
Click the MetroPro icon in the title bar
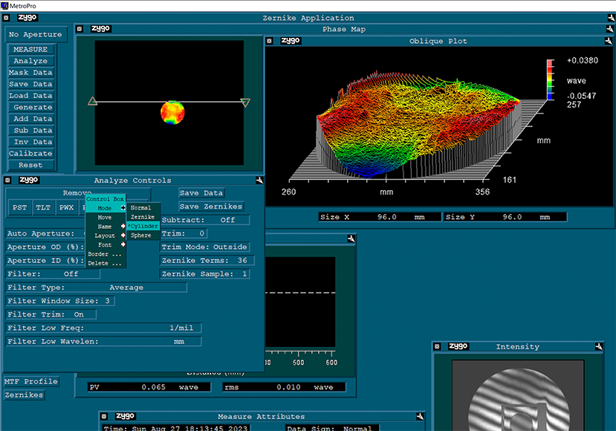5,5
